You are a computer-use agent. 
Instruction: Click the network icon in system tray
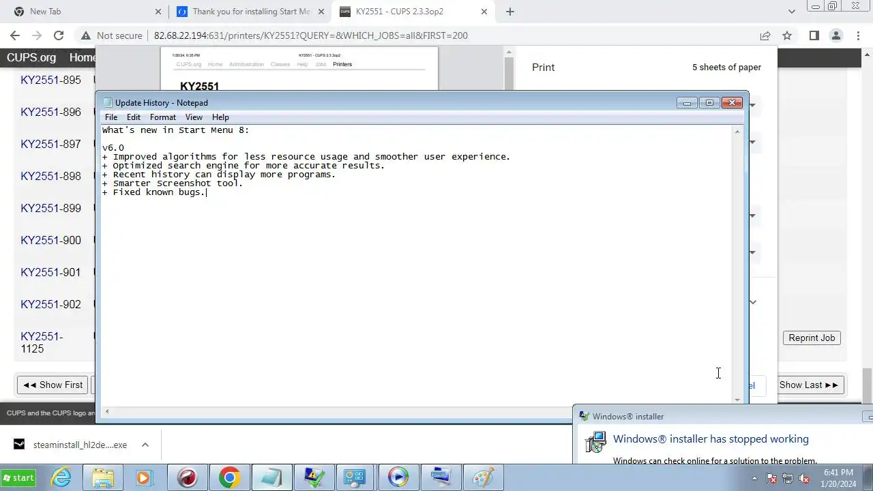pyautogui.click(x=788, y=478)
